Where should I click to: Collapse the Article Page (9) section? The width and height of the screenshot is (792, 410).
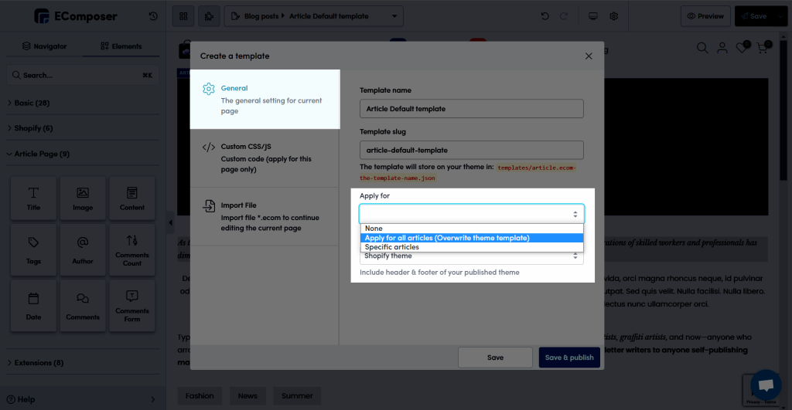tap(83, 154)
